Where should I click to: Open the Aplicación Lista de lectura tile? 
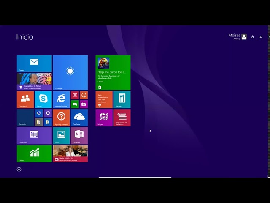pyautogui.click(x=122, y=118)
